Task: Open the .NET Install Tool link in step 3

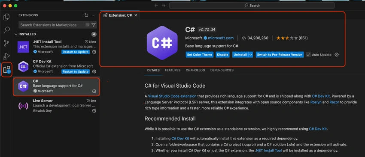Action: [268, 151]
